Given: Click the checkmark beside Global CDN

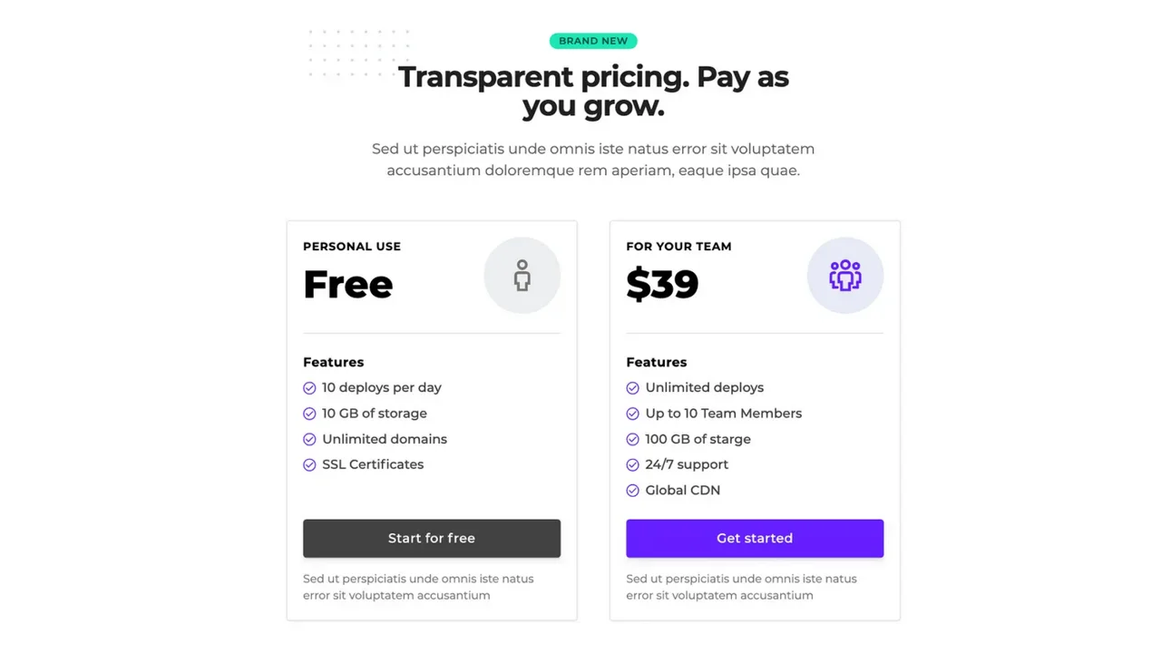Looking at the screenshot, I should tap(632, 490).
